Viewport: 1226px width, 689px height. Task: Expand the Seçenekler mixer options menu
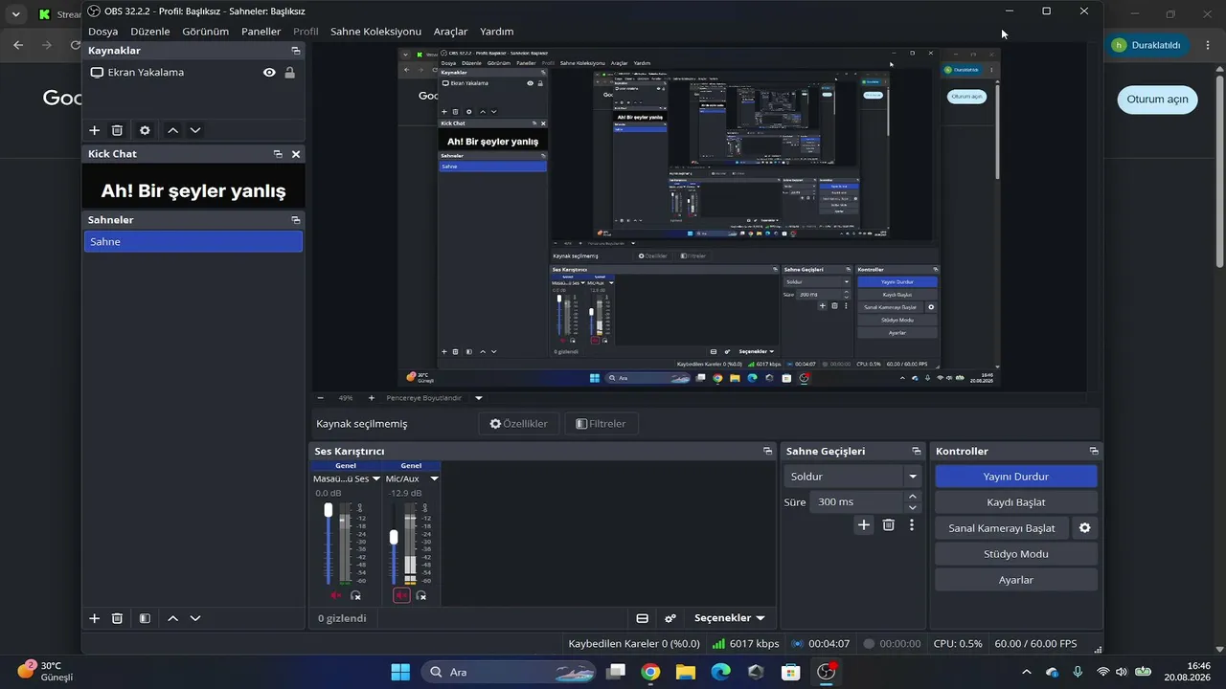(x=729, y=618)
